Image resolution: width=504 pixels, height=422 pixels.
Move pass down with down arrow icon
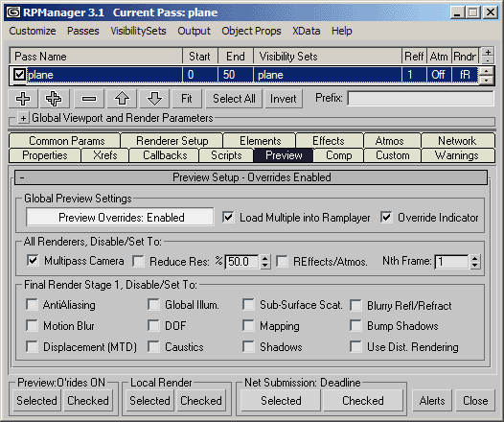154,99
